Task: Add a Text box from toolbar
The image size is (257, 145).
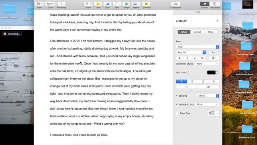Action: (x=117, y=4)
